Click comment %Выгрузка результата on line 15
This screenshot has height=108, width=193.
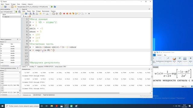[44, 63]
